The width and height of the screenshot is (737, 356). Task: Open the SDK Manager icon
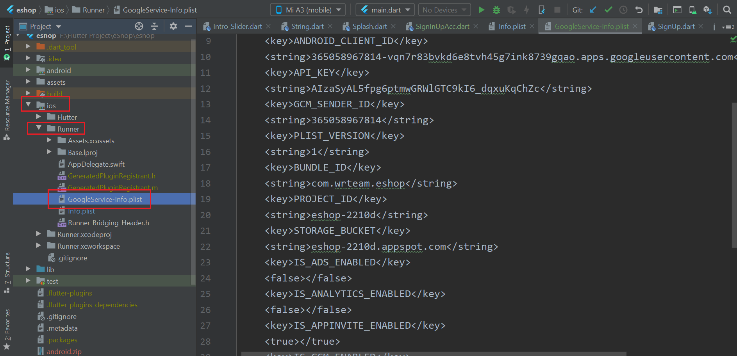[x=707, y=10]
